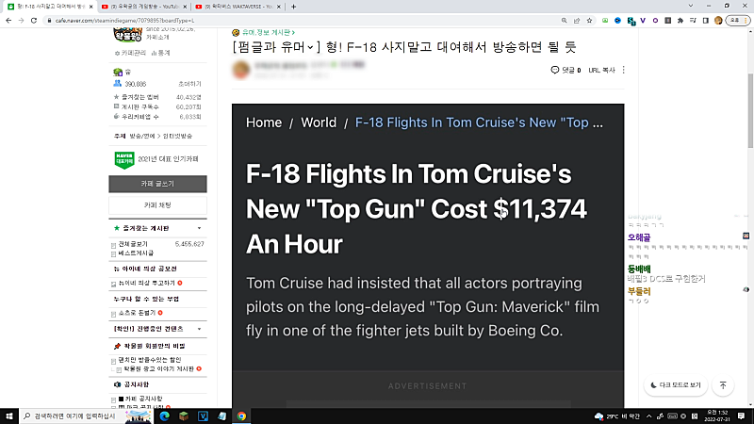This screenshot has width=754, height=424.
Task: Open the tab search chevron
Action: (691, 6)
